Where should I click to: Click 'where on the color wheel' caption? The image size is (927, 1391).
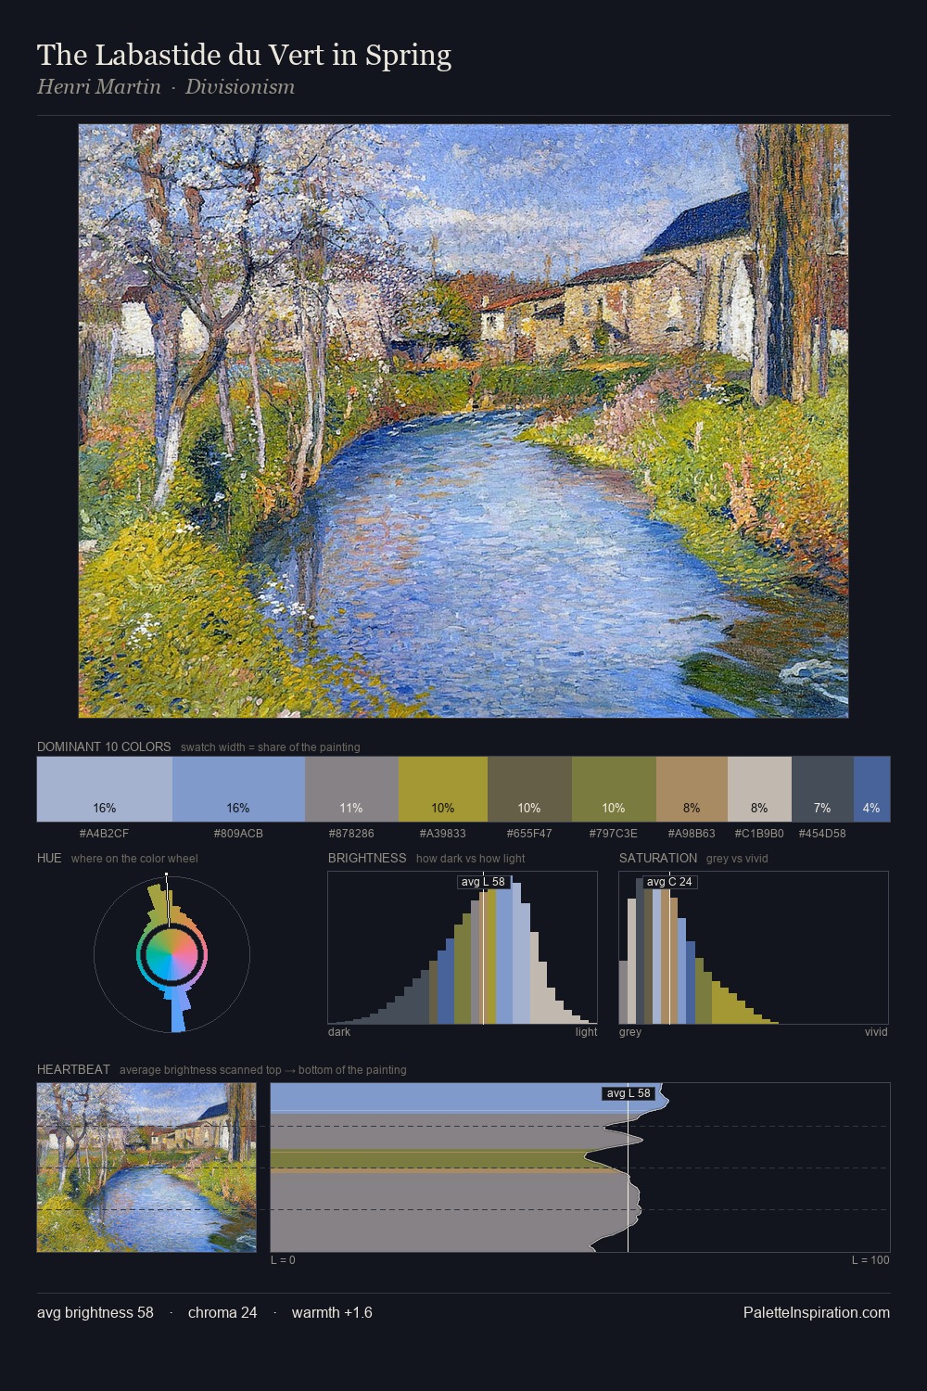(134, 859)
